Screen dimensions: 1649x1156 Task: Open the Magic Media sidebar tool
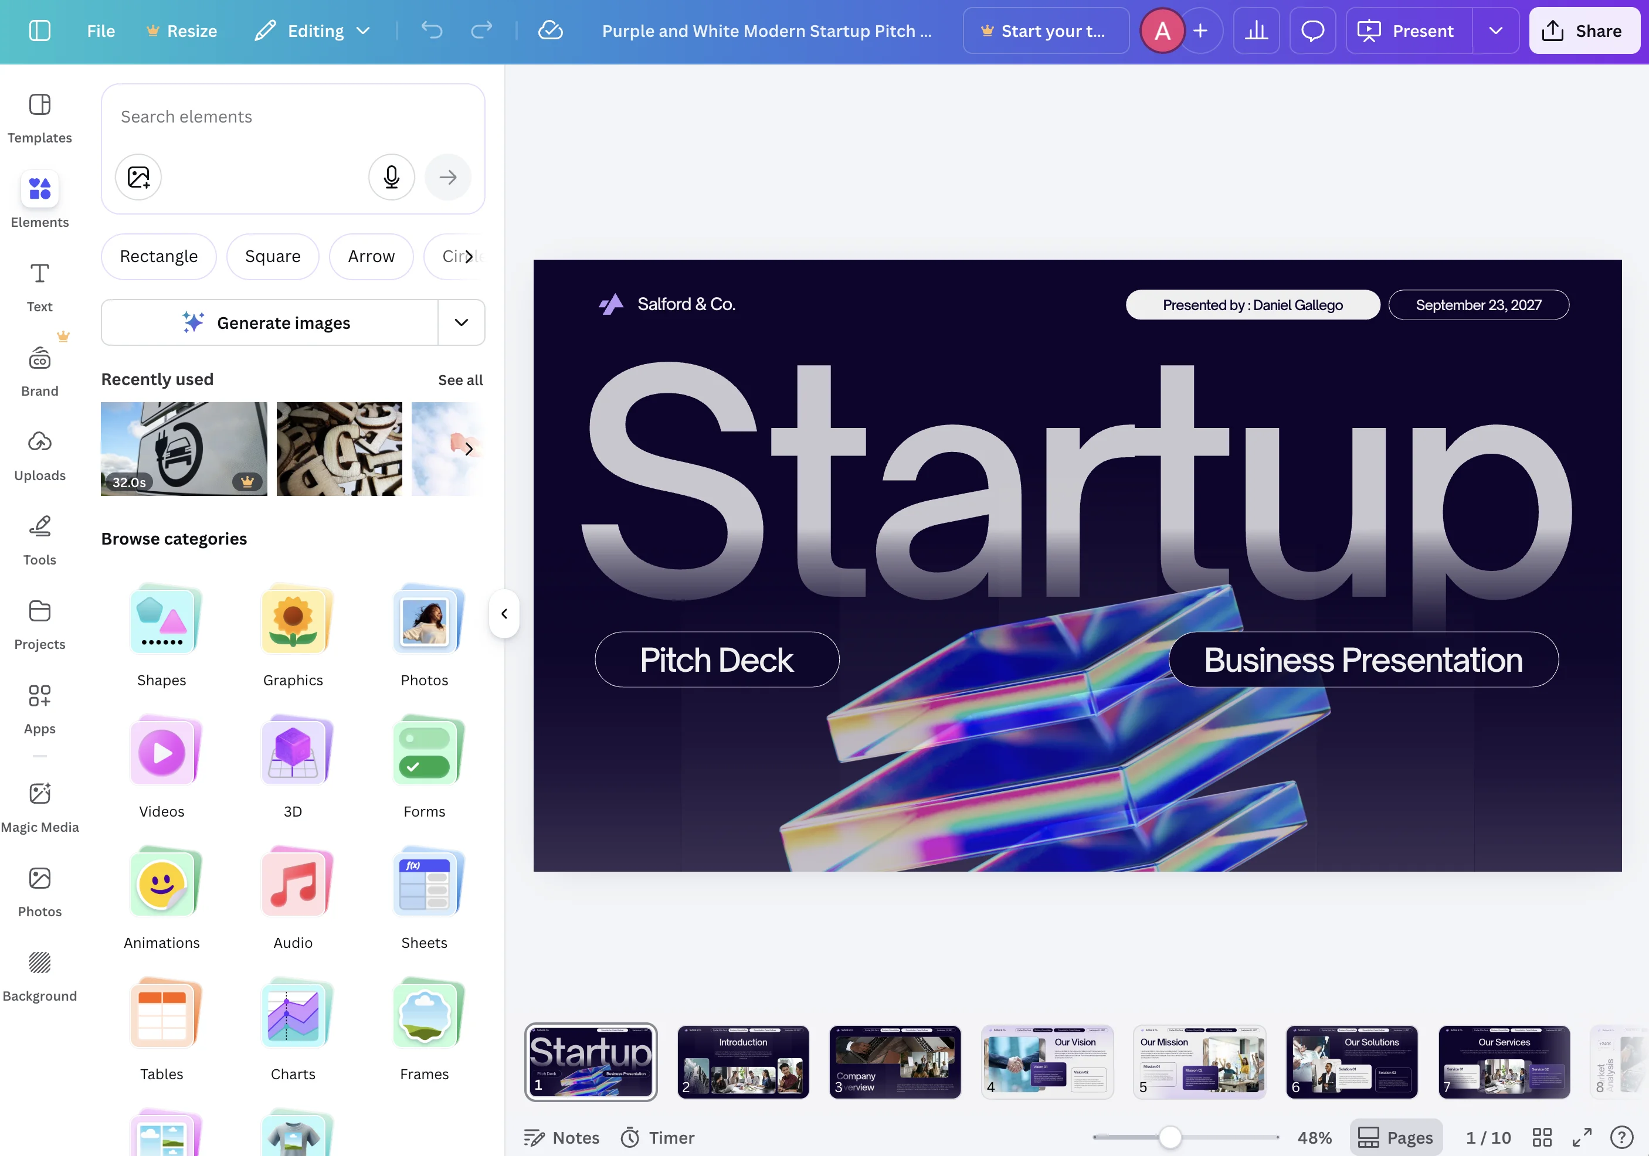[x=39, y=807]
